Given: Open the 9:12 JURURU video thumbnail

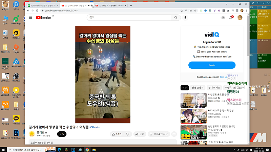Looking at the screenshot, I should coord(193,116).
